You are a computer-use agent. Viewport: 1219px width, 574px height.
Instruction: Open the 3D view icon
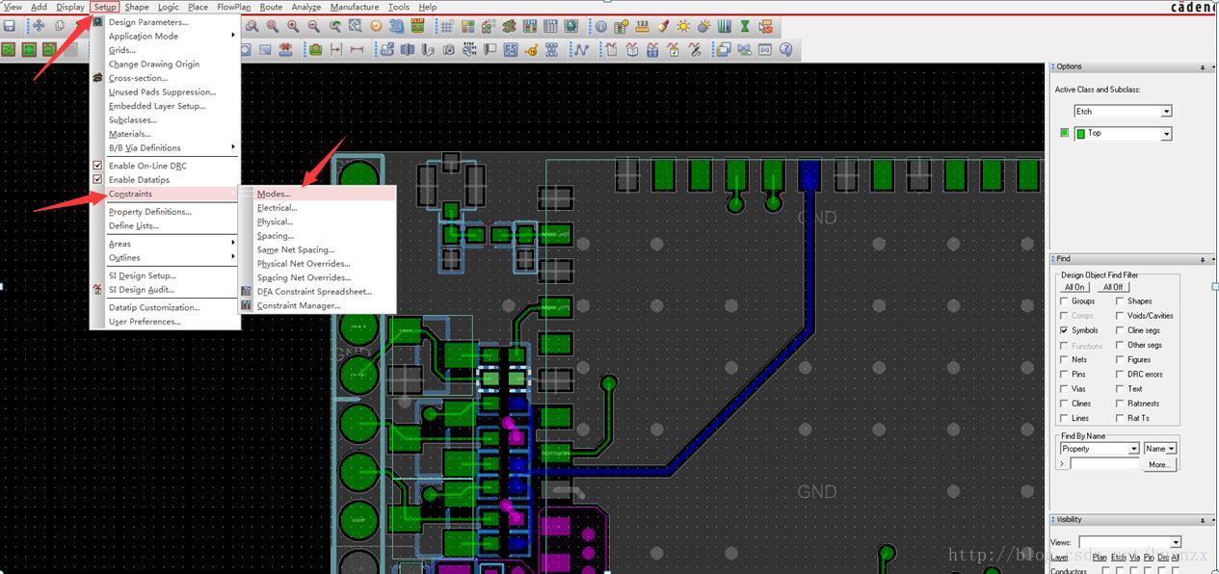tap(397, 26)
